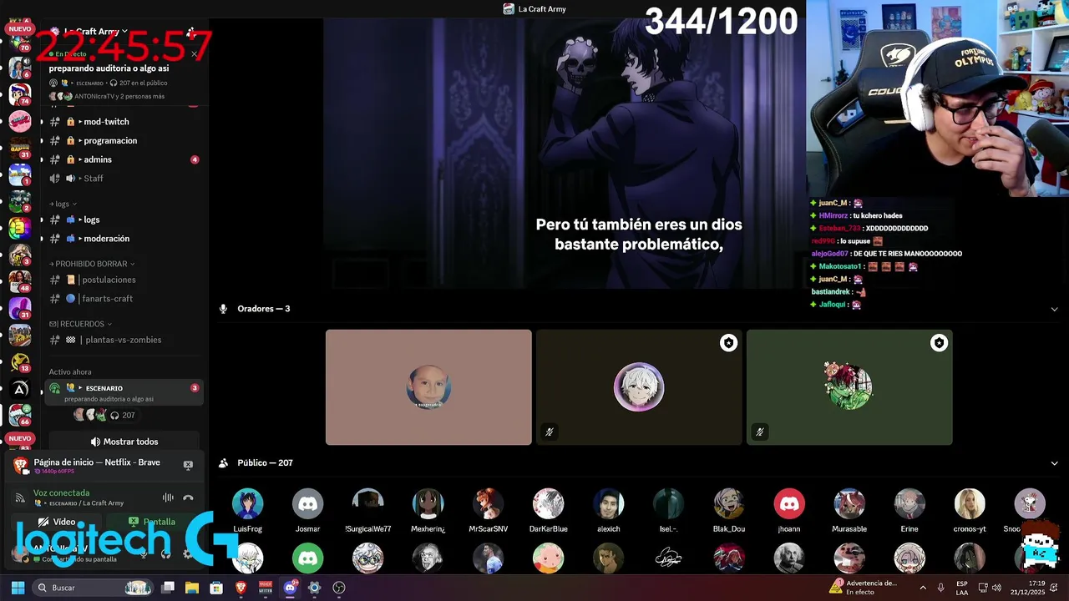Open alexich audience member profile

pyautogui.click(x=608, y=510)
